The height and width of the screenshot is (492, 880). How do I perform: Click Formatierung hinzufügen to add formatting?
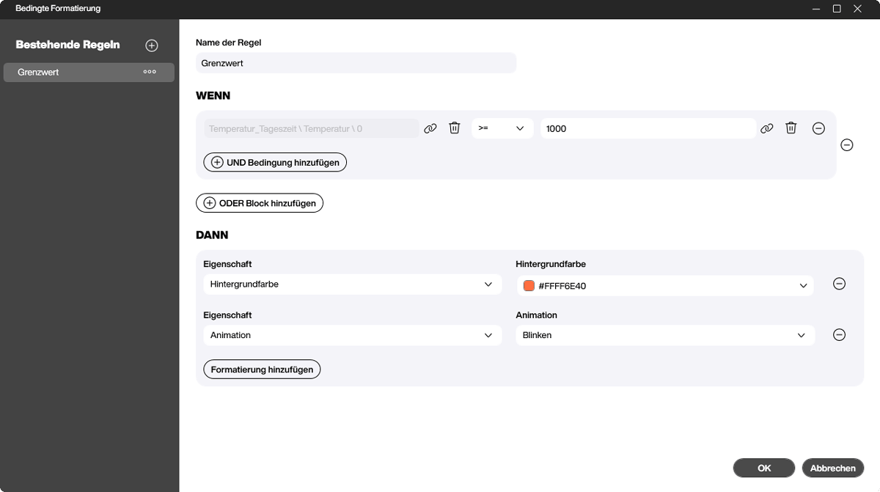coord(261,369)
